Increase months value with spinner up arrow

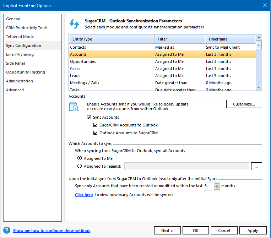click(x=217, y=184)
